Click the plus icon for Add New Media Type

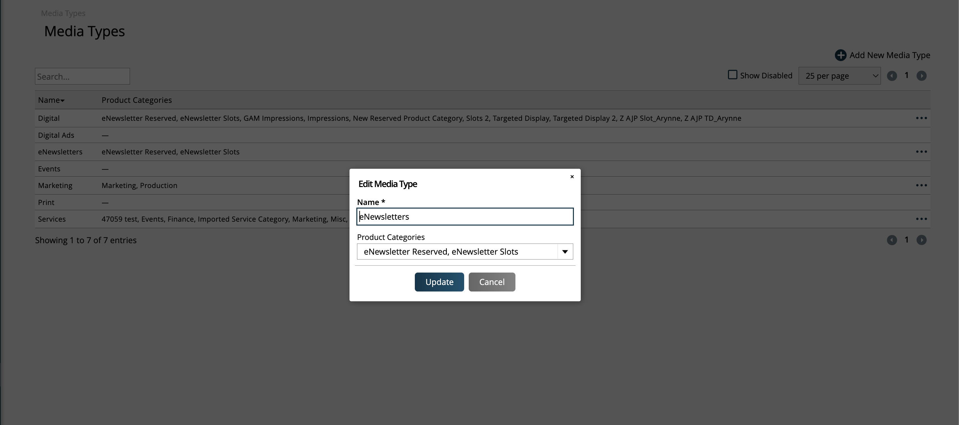[840, 55]
